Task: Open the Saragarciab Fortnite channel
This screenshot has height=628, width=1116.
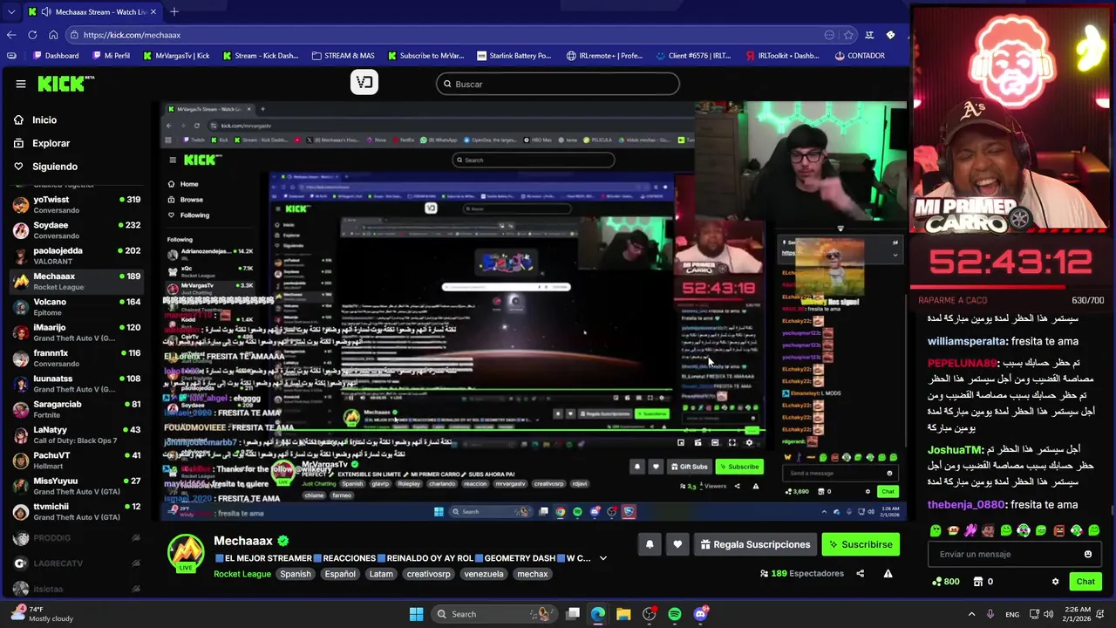Action: coord(77,409)
